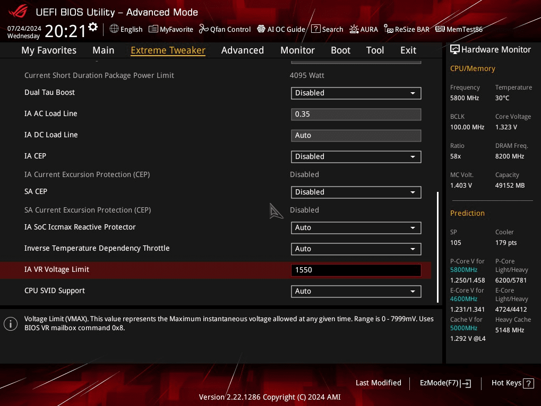
Task: Click the 5148 MHz Heavy Cache value
Action: tap(510, 330)
